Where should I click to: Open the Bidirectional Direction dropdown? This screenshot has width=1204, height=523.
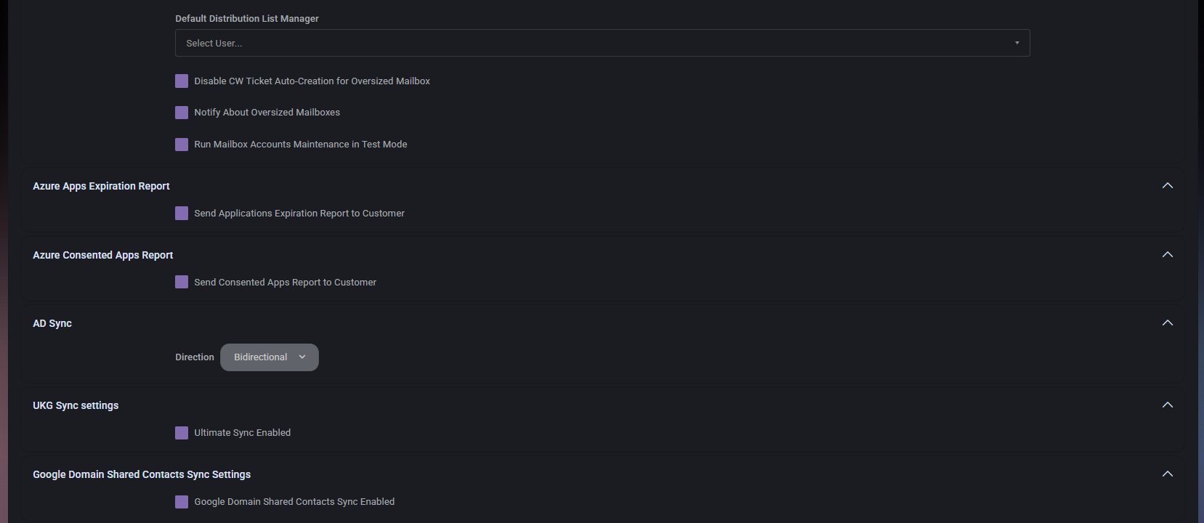pyautogui.click(x=269, y=357)
